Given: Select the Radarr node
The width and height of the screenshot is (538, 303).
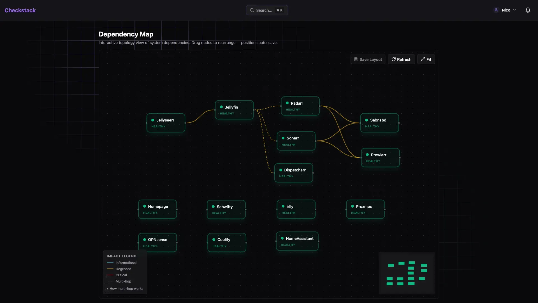Looking at the screenshot, I should (300, 106).
